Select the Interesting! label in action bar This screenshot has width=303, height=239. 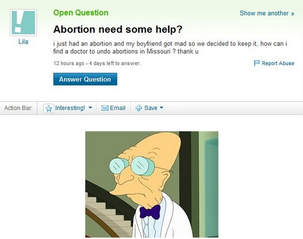(70, 108)
